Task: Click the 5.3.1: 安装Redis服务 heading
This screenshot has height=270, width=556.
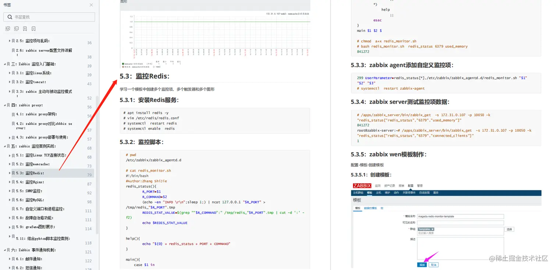Action: point(149,100)
